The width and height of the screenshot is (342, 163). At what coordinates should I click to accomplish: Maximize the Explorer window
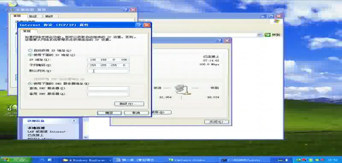(x=271, y=16)
